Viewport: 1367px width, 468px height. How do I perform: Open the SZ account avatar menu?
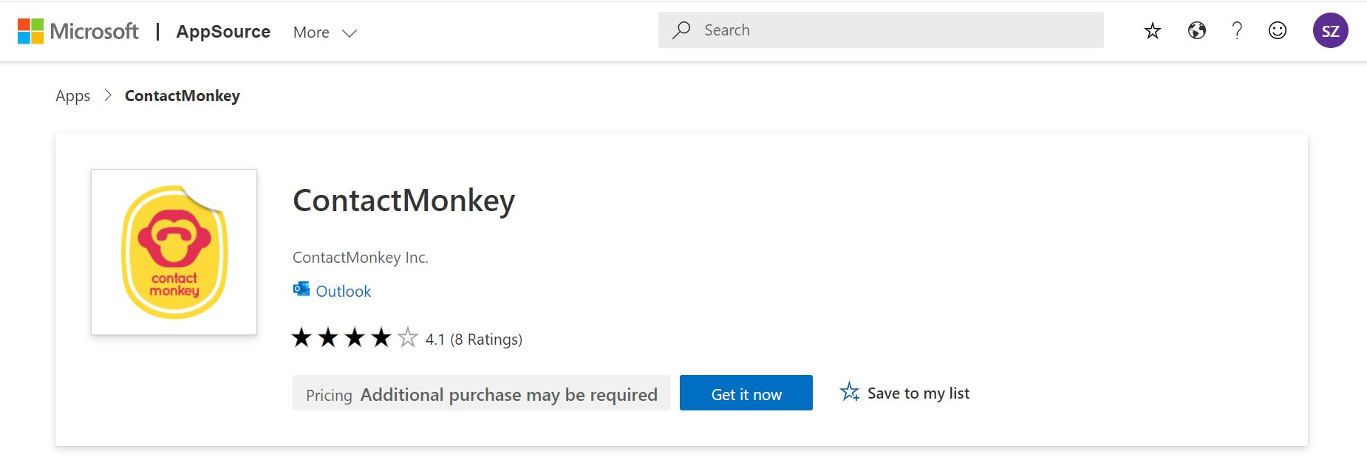pos(1331,30)
